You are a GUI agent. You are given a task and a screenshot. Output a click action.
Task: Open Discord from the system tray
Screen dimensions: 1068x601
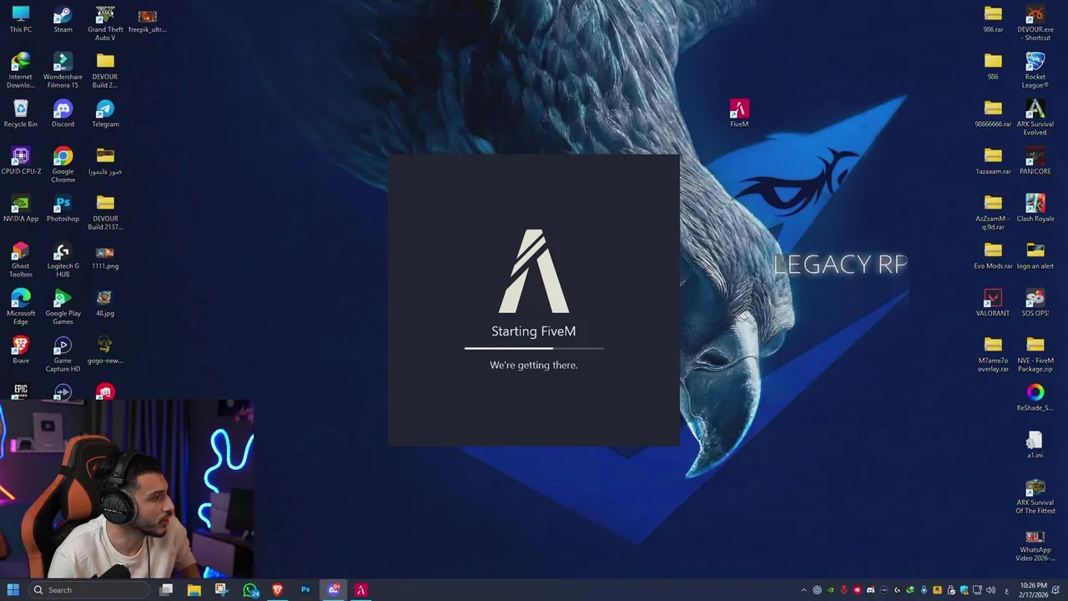pos(871,590)
